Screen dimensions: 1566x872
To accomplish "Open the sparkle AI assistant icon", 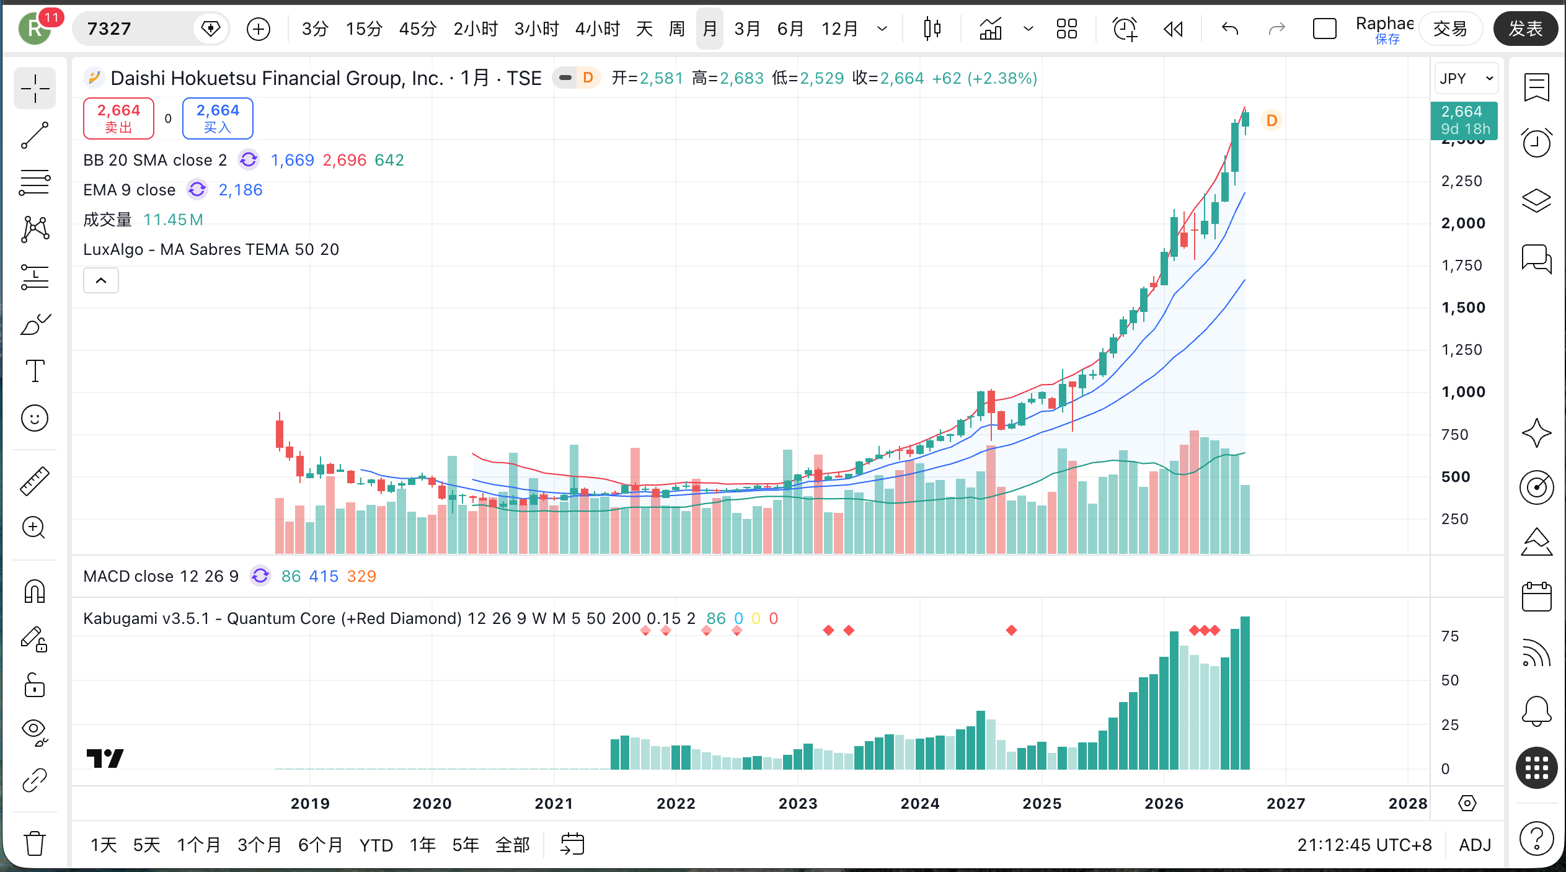I will coord(1536,433).
